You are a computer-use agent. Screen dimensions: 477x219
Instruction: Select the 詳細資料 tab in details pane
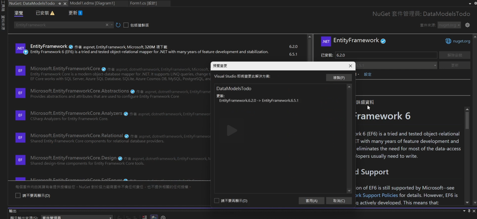click(365, 103)
